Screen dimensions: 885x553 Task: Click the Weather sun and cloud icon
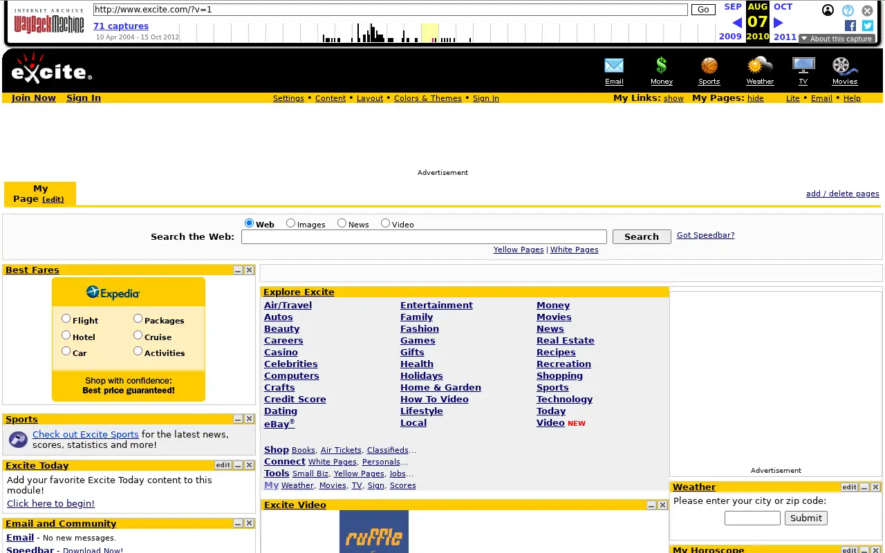tap(760, 66)
